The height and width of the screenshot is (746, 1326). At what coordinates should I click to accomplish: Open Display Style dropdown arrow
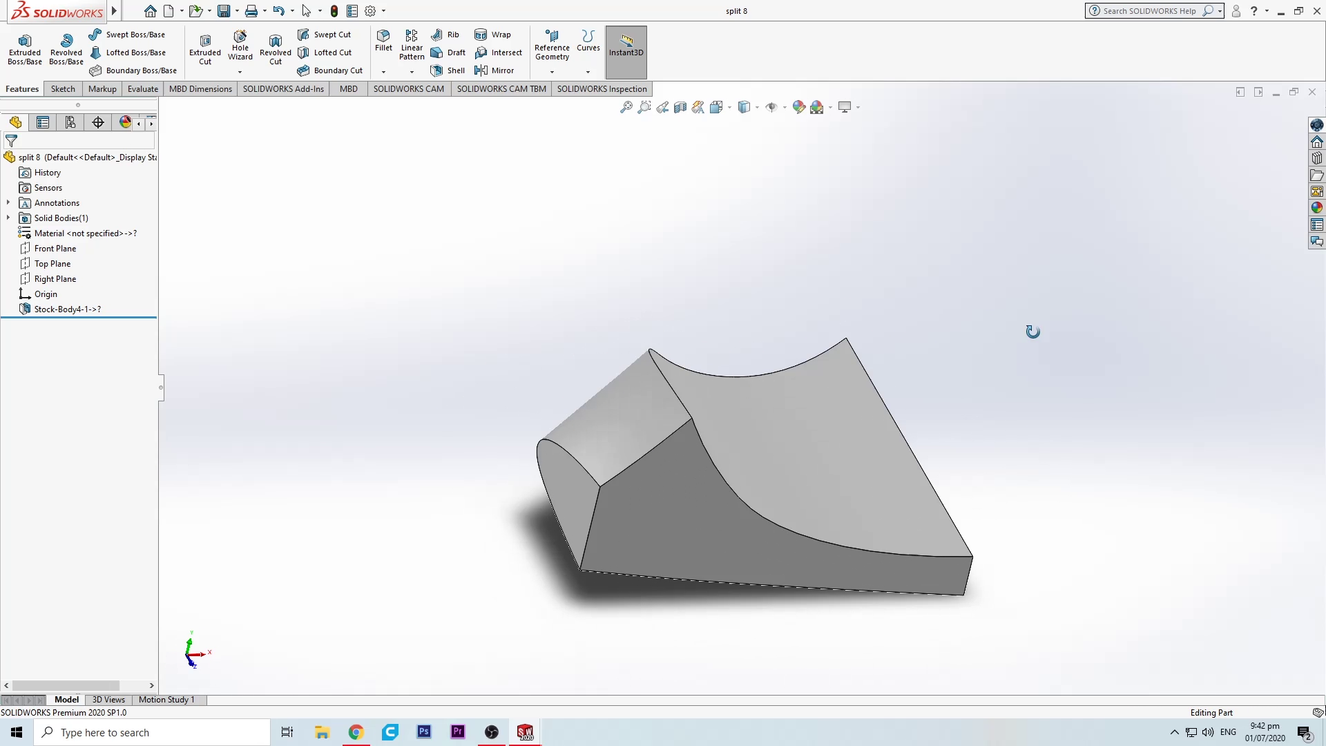(757, 107)
